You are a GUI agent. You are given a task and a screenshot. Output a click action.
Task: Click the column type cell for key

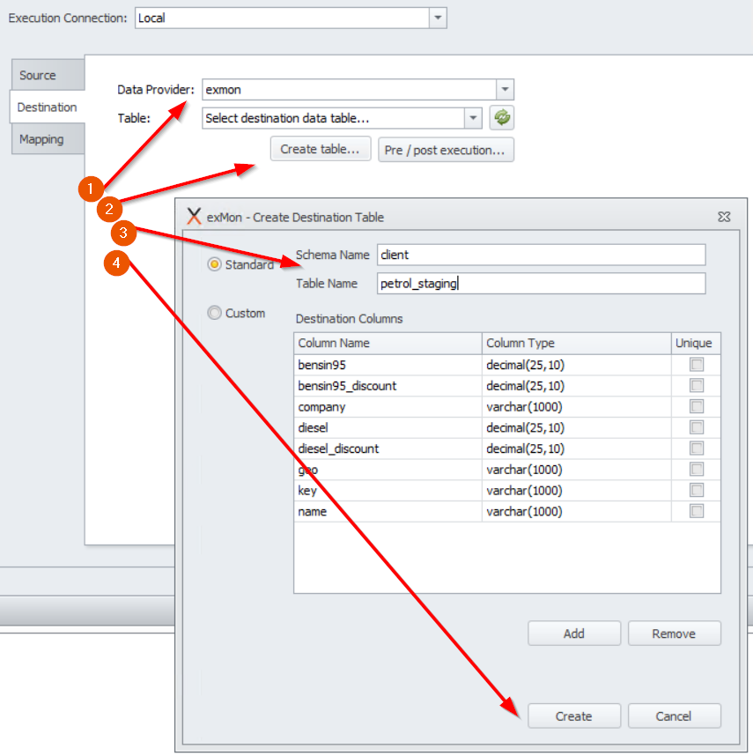pos(576,491)
